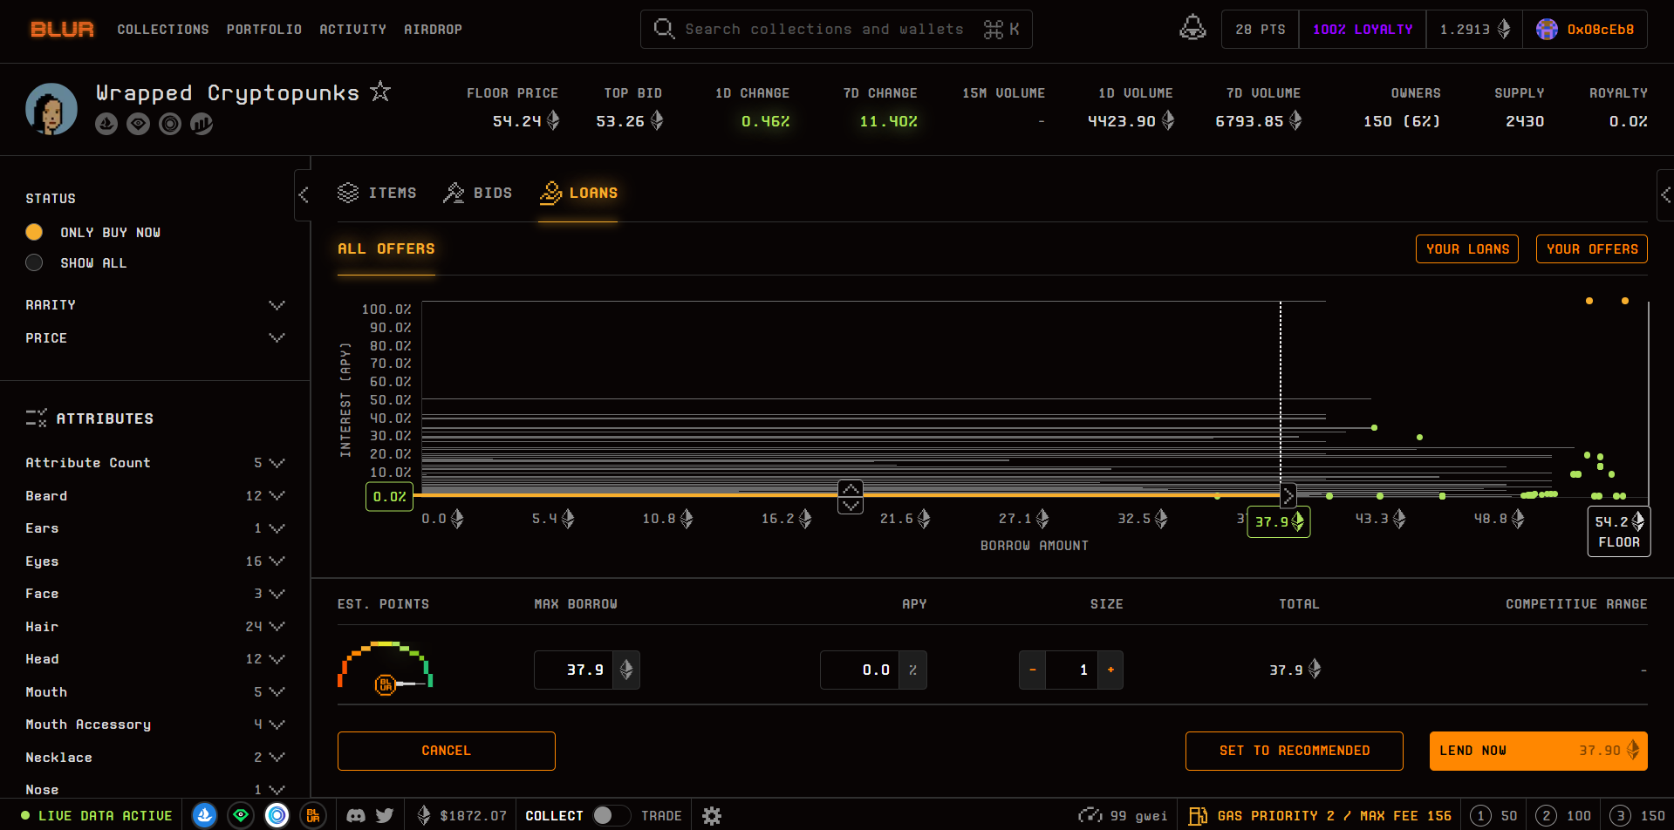Click the search magnifier icon
The height and width of the screenshot is (830, 1674).
[664, 29]
